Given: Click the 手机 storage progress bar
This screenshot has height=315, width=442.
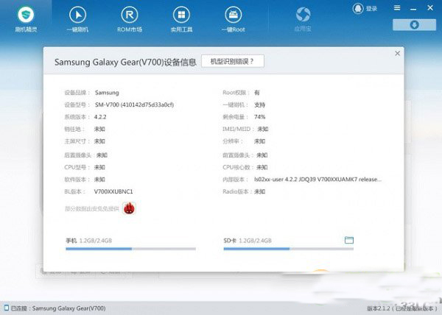Looking at the screenshot, I should coord(130,249).
